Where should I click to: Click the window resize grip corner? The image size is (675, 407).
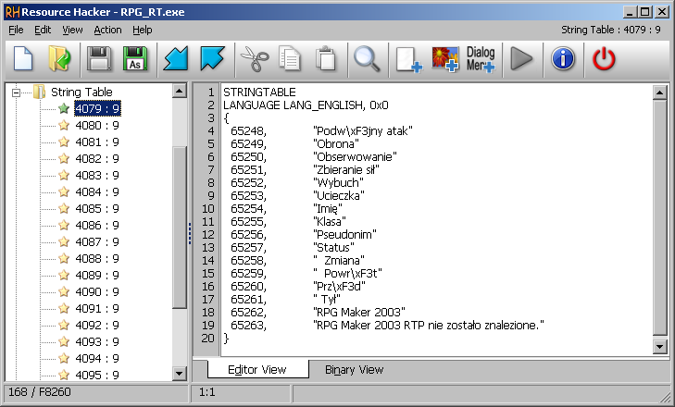[666, 398]
